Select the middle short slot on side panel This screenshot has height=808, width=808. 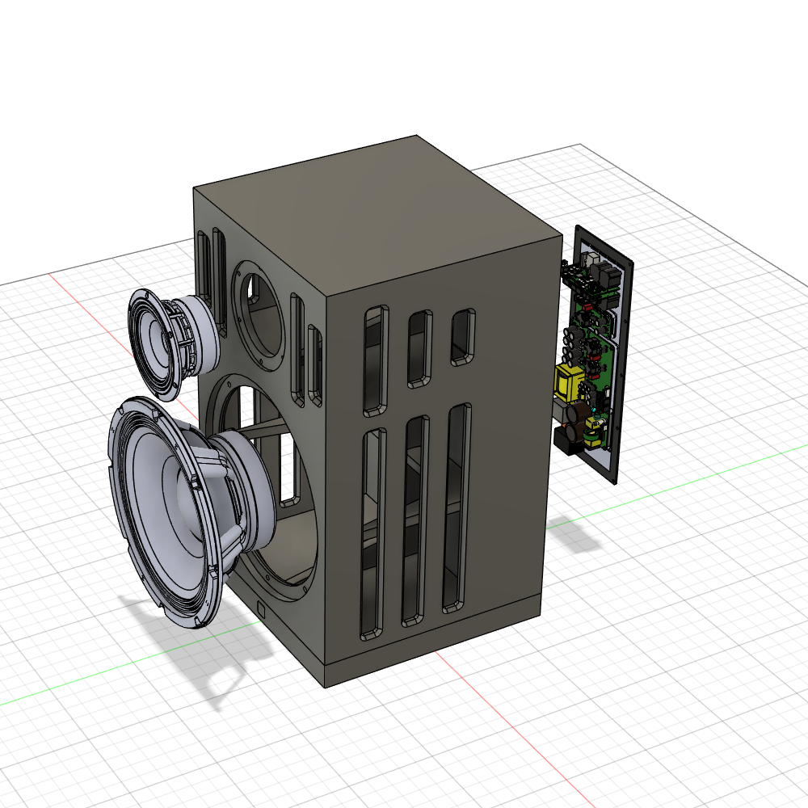(420, 347)
